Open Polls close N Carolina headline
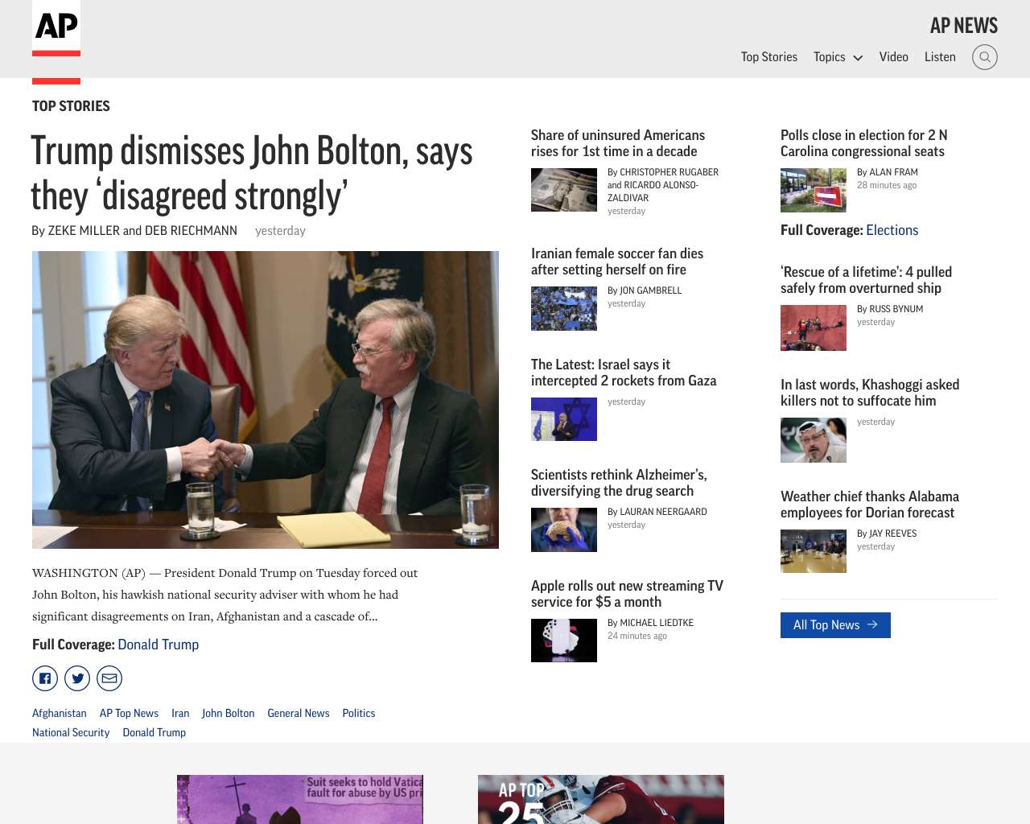This screenshot has width=1030, height=824. pyautogui.click(x=864, y=143)
